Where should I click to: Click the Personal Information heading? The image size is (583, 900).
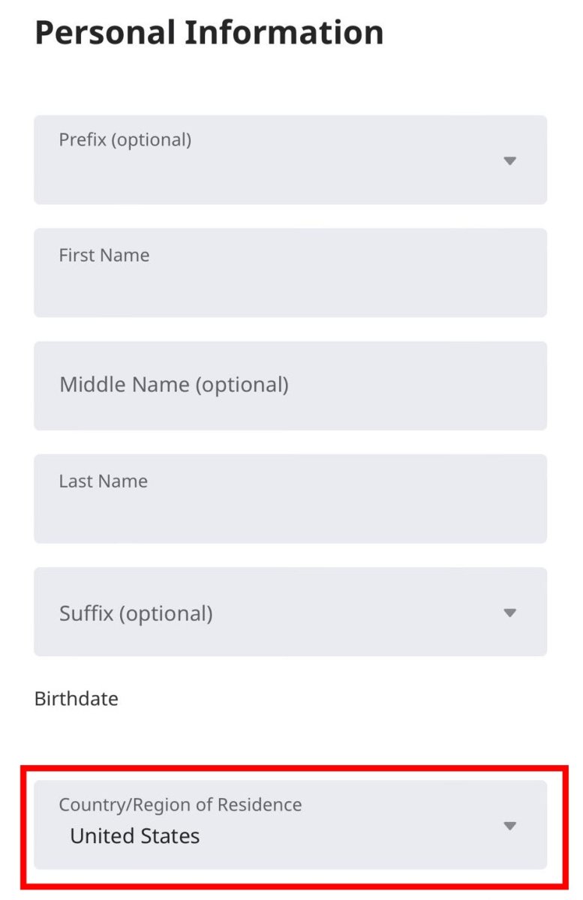pos(209,34)
